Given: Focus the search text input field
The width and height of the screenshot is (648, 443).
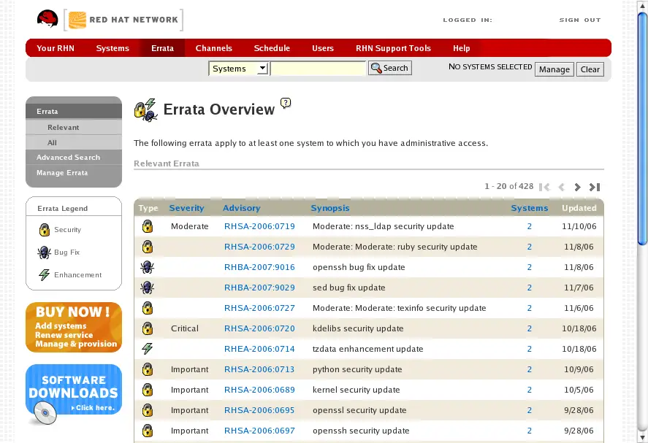Looking at the screenshot, I should [319, 69].
